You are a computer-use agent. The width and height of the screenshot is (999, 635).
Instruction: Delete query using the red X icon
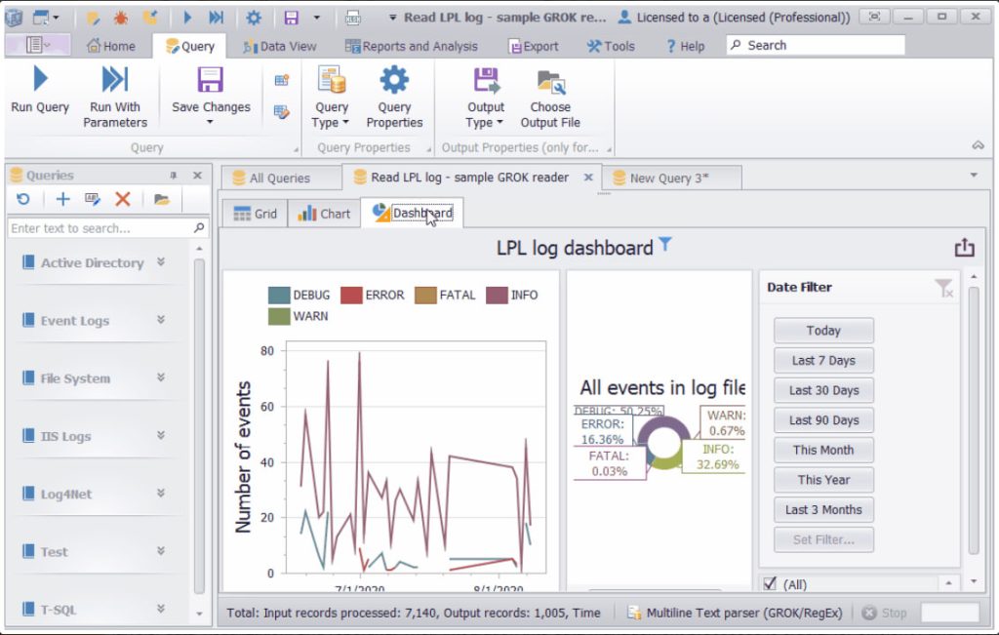[122, 199]
